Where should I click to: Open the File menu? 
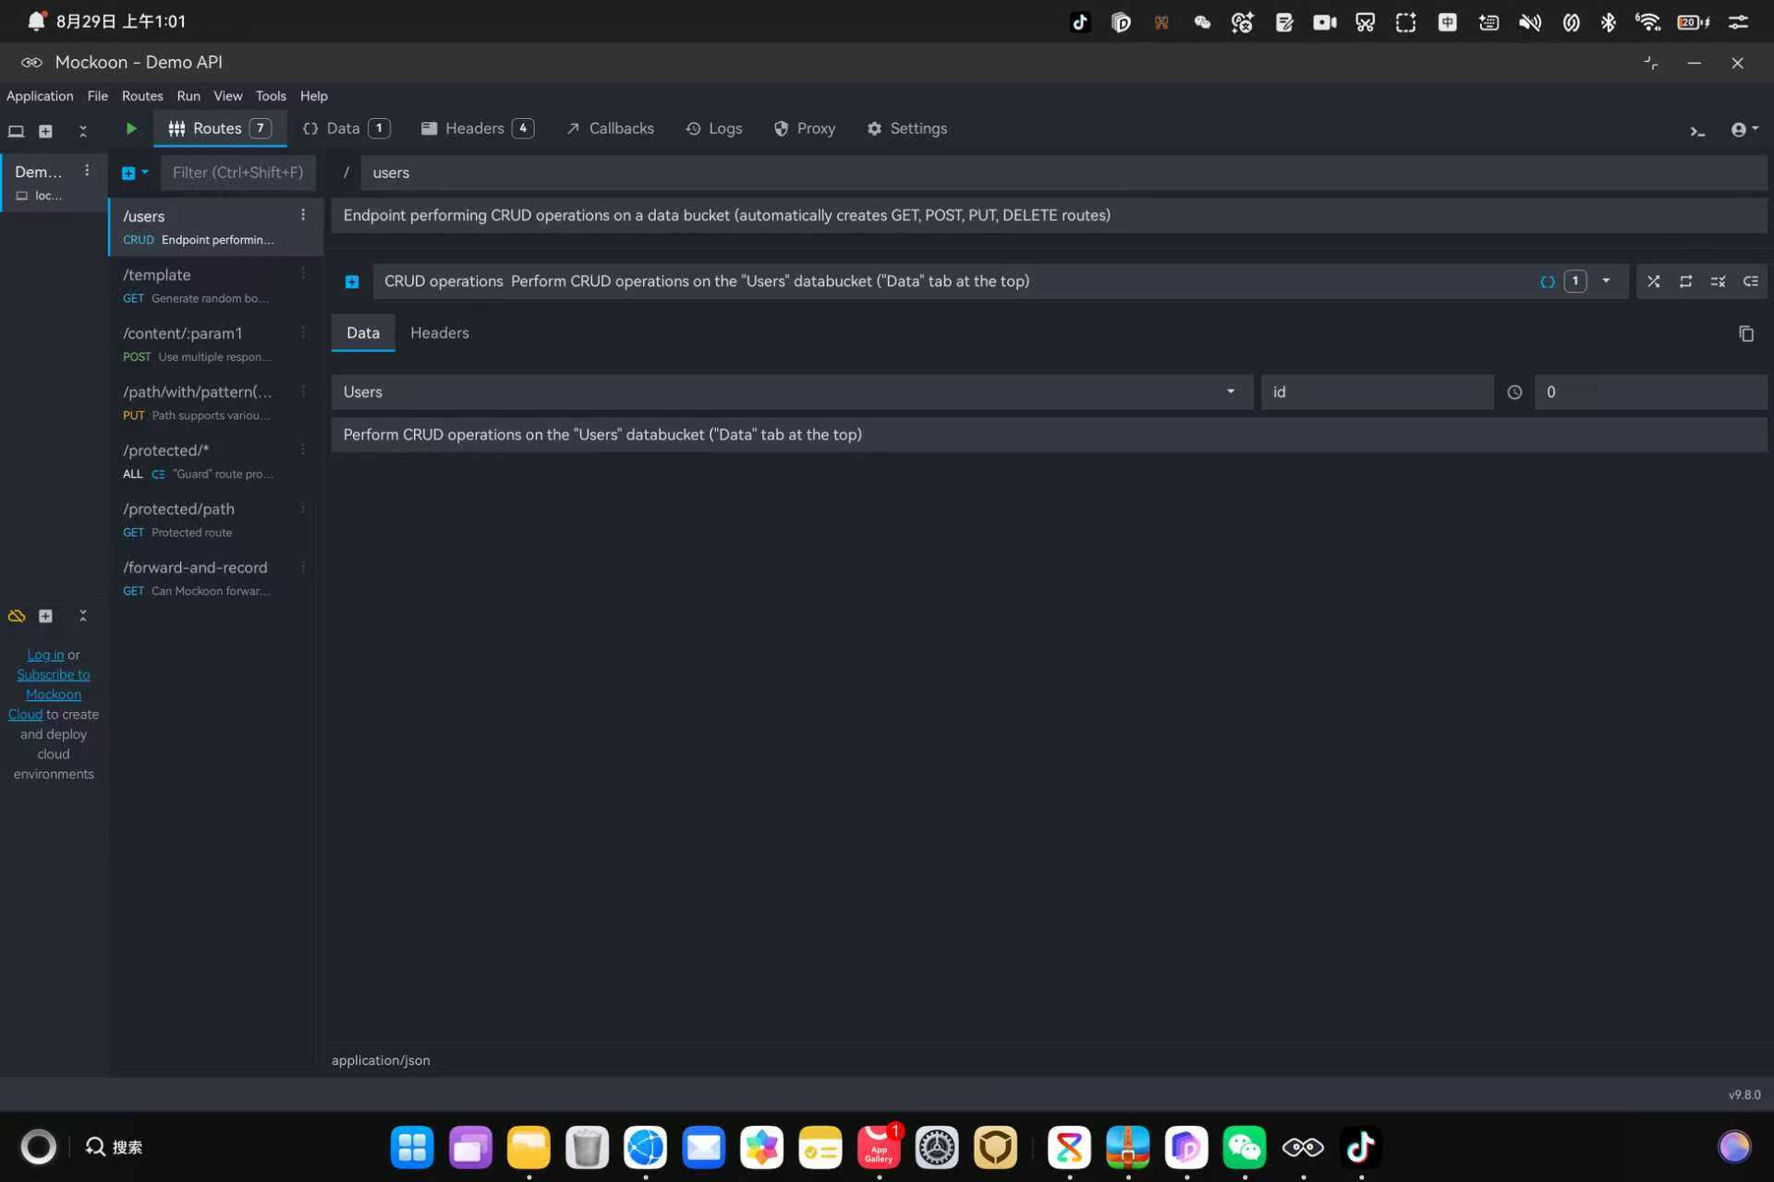(97, 96)
